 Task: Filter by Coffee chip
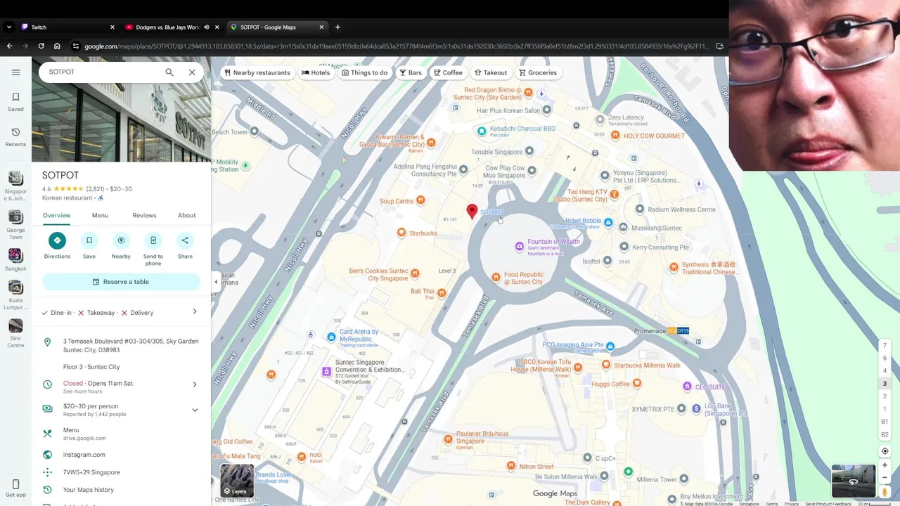(448, 72)
